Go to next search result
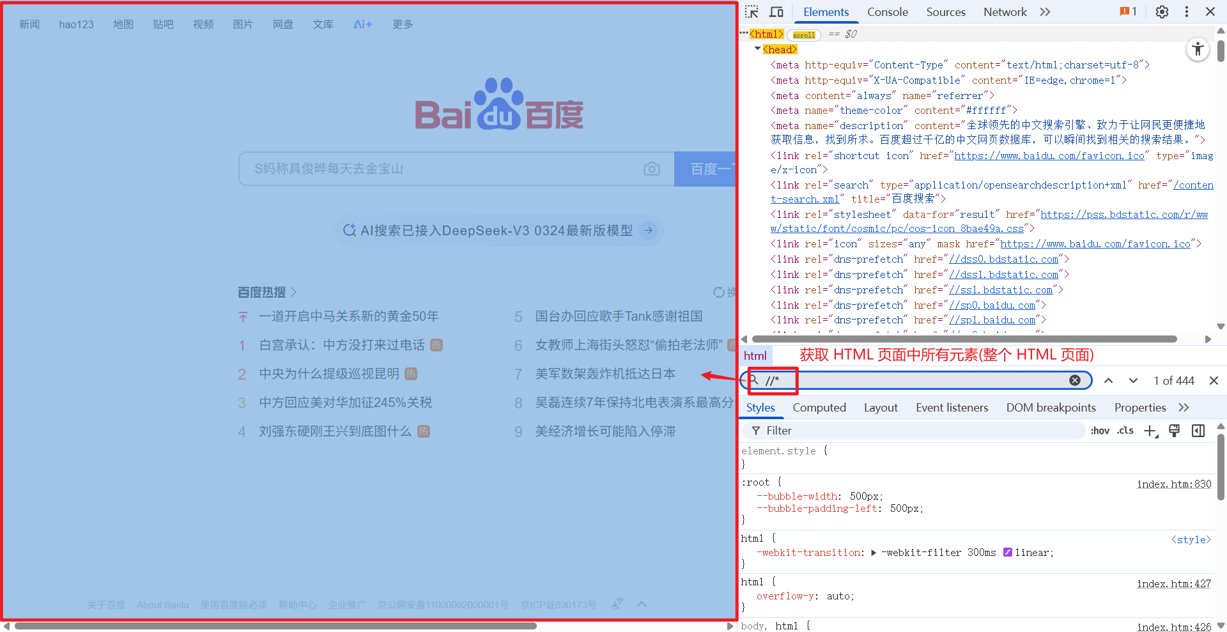Screen dimensions: 1227x632 1133,380
